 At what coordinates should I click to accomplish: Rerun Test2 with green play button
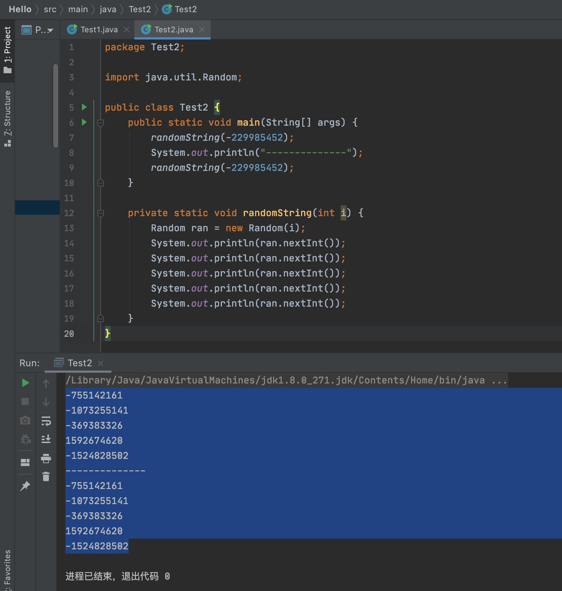[25, 383]
